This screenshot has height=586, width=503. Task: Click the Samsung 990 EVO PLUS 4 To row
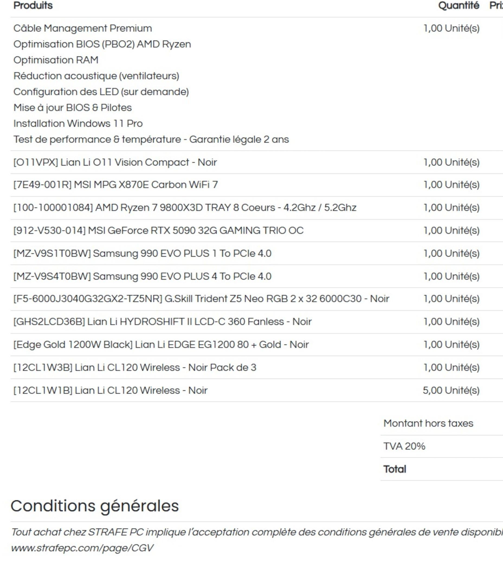[x=142, y=276]
